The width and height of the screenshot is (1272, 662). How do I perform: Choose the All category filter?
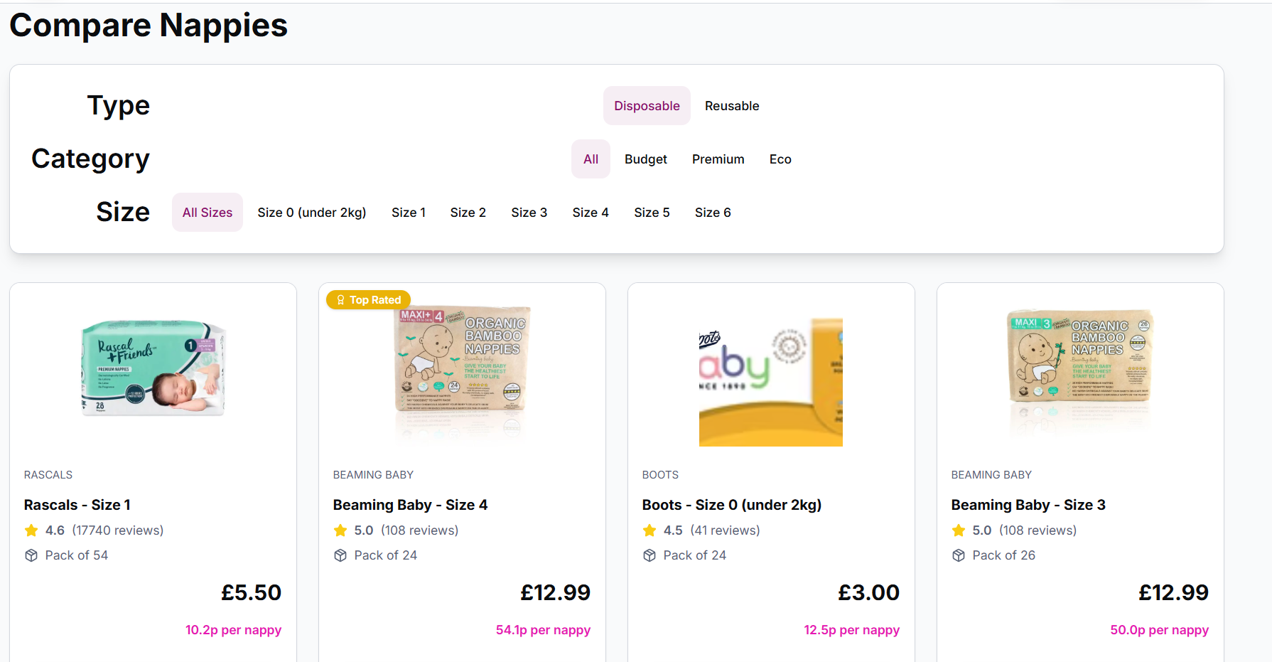(x=591, y=159)
